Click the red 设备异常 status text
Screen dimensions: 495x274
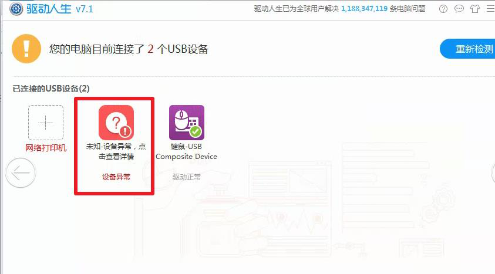(116, 177)
